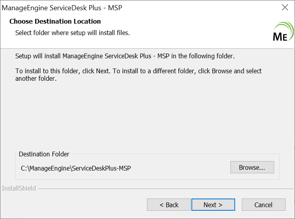Click the white header banner's empty area

coord(197,32)
